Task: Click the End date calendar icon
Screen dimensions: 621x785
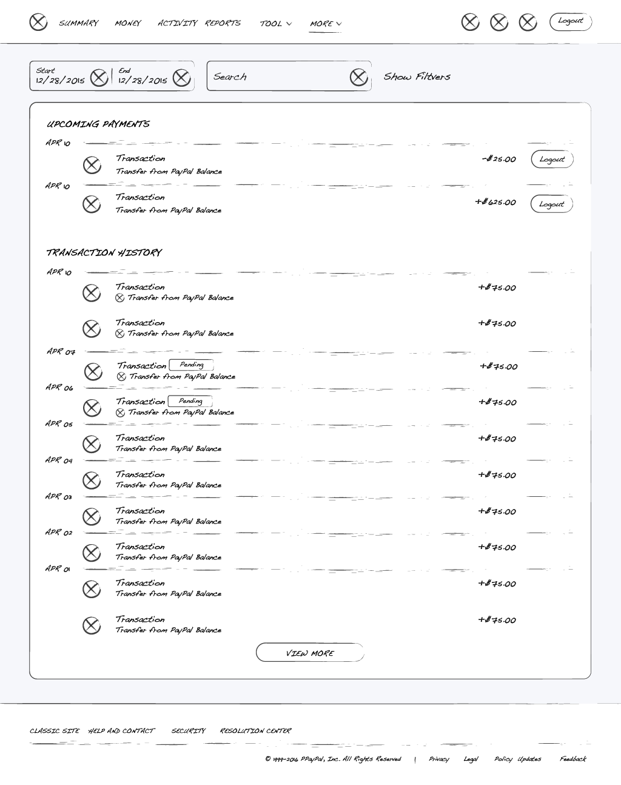Action: coord(181,78)
